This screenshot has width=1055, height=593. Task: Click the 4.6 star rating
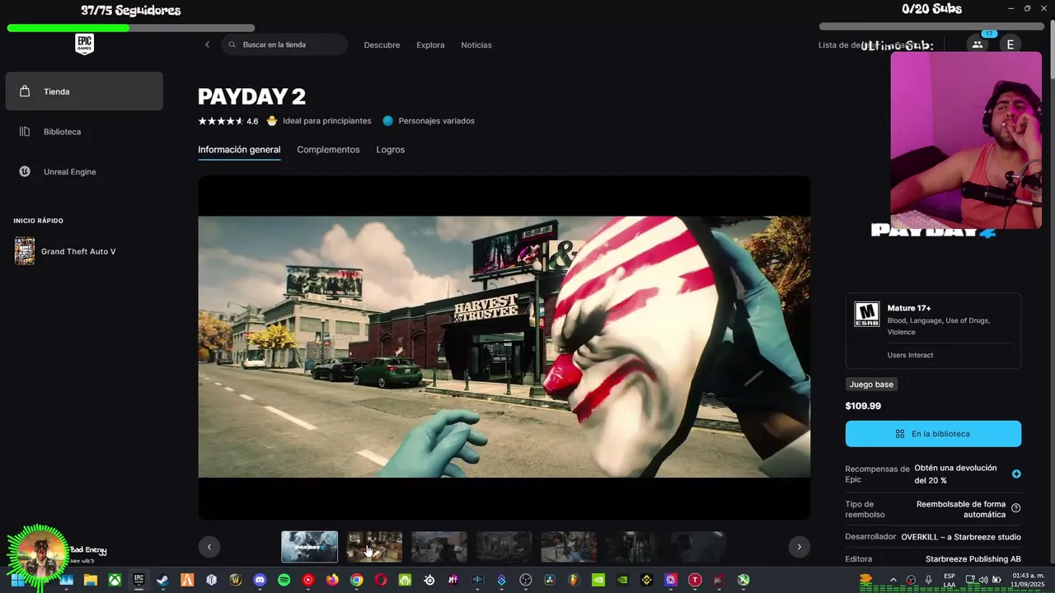click(228, 121)
